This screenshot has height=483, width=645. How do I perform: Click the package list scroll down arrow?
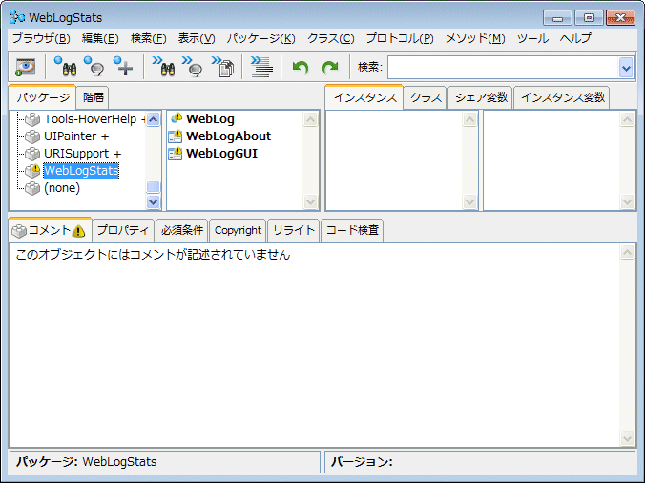tap(154, 202)
